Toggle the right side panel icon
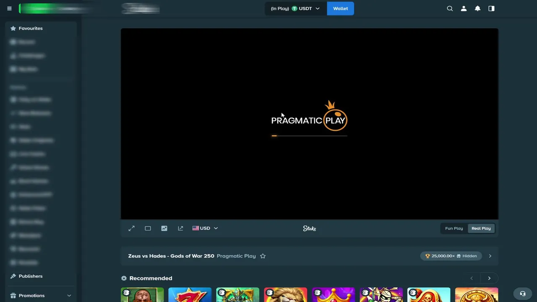537x302 pixels. pyautogui.click(x=491, y=8)
